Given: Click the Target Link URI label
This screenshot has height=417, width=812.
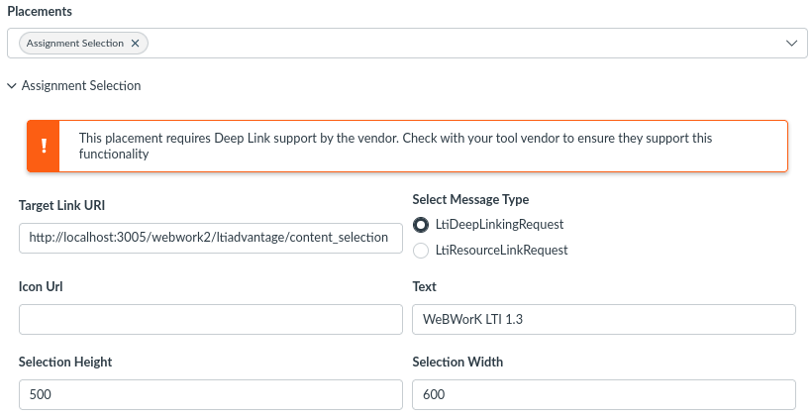Looking at the screenshot, I should coord(61,206).
